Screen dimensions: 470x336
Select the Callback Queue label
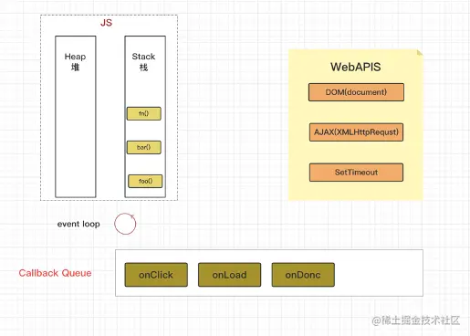pos(55,273)
